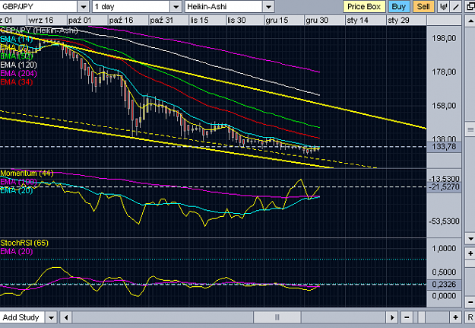Click the -53,5300 momentum axis label
This screenshot has width=475, height=328.
point(444,221)
